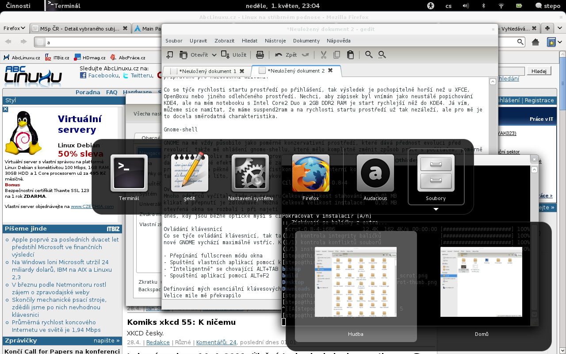Viewport: 566px width, 354px height.
Task: Open the accessibility menu in top bar
Action: [431, 6]
